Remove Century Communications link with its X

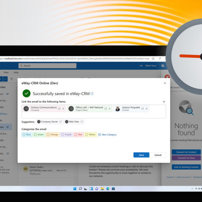63,109
